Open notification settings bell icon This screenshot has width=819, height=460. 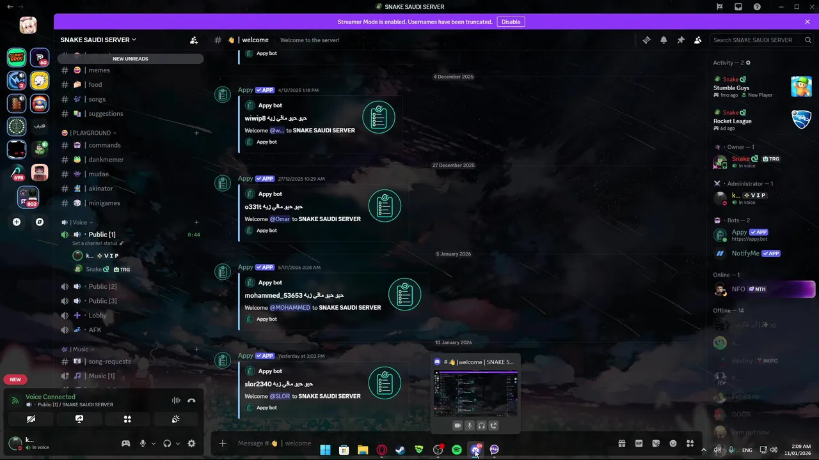[x=664, y=40]
